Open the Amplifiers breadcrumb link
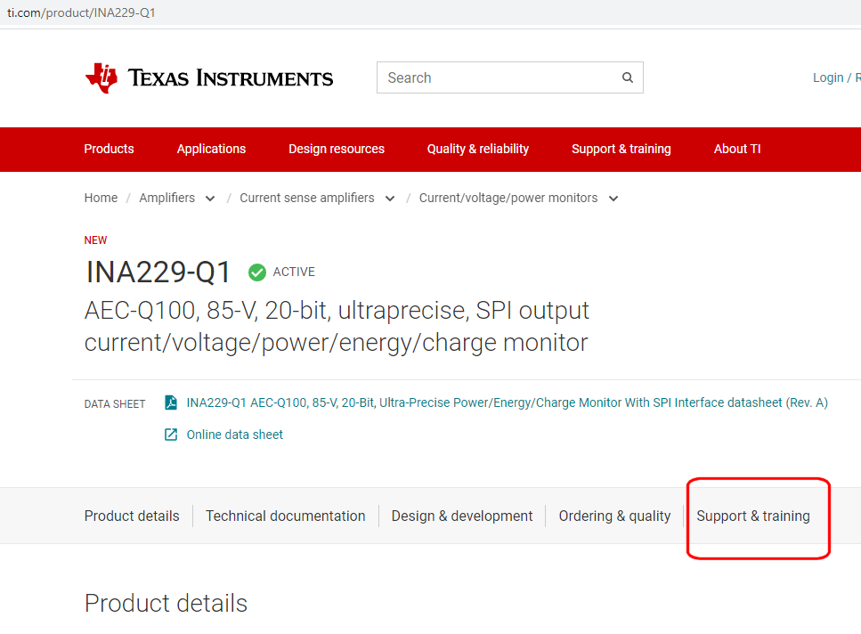The width and height of the screenshot is (861, 634). (167, 198)
